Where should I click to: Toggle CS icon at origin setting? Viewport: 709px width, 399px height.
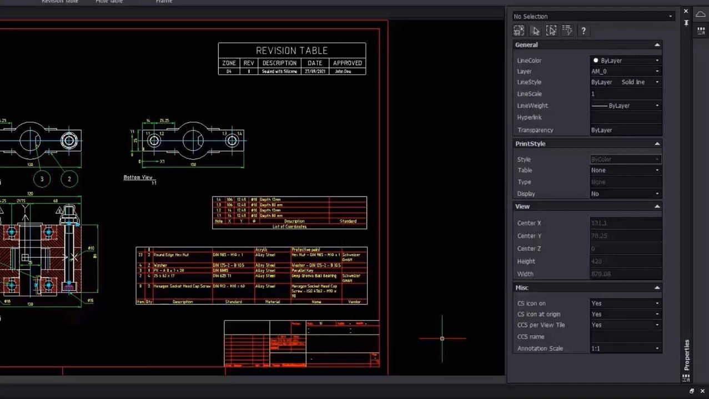point(657,314)
